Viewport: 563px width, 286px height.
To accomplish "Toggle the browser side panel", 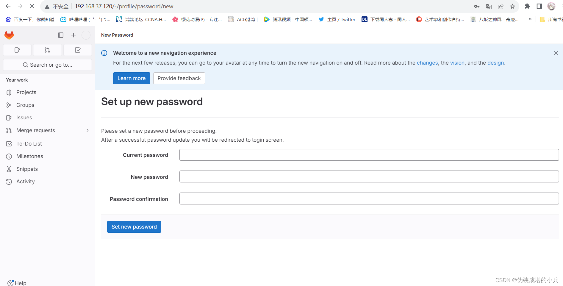I will [539, 6].
